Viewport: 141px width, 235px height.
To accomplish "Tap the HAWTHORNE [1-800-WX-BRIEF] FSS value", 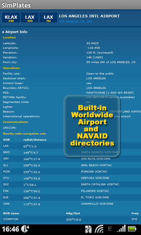I will 110,93.
